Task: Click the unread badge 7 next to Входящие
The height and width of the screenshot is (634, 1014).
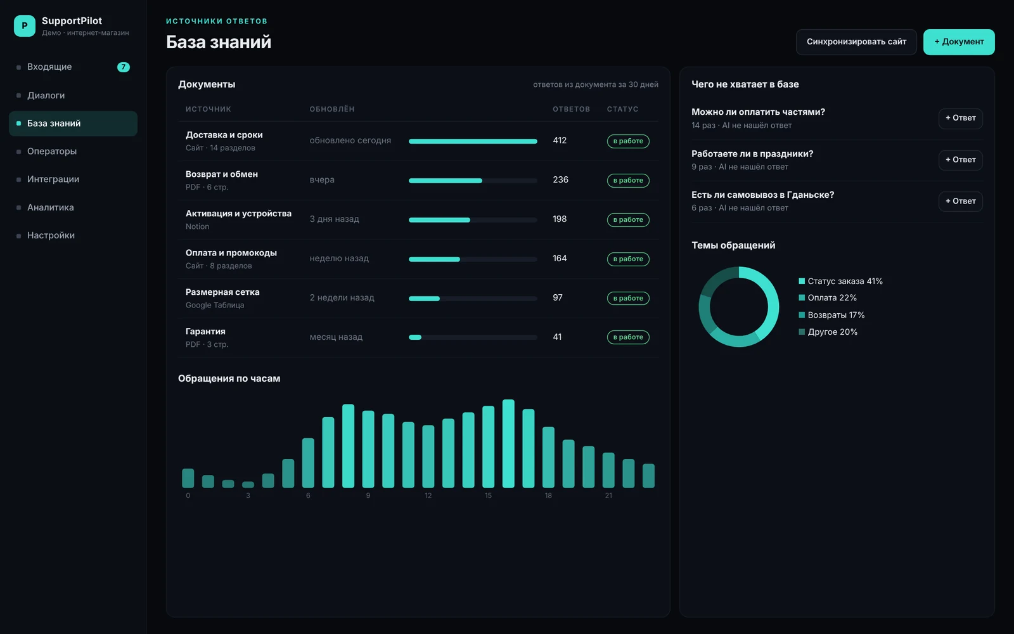Action: (124, 67)
